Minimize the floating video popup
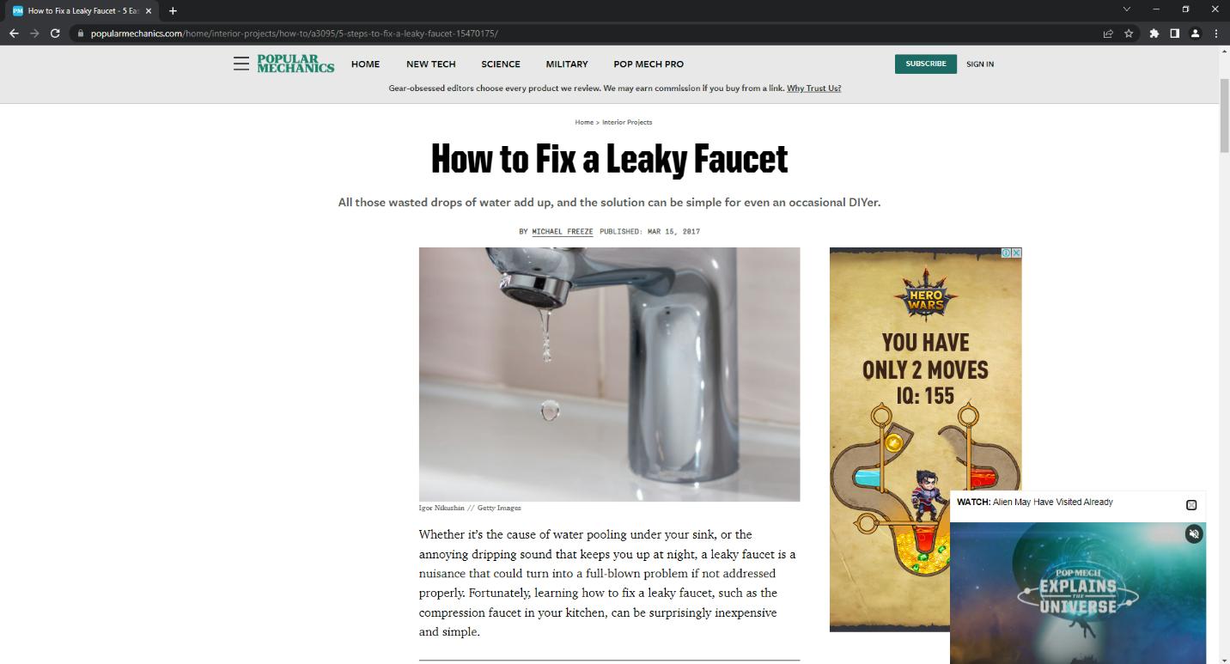The image size is (1230, 664). pyautogui.click(x=1191, y=505)
